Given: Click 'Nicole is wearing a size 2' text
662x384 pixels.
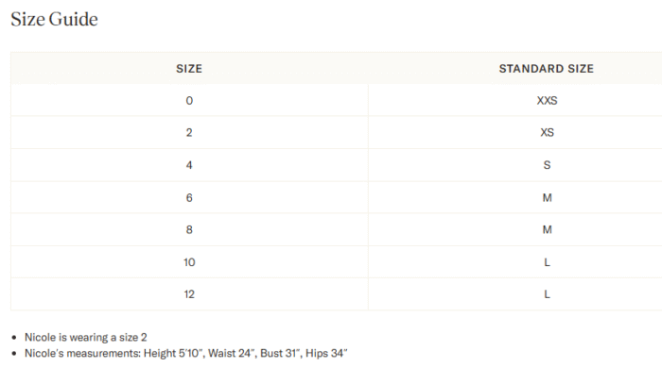Looking at the screenshot, I should tap(86, 337).
